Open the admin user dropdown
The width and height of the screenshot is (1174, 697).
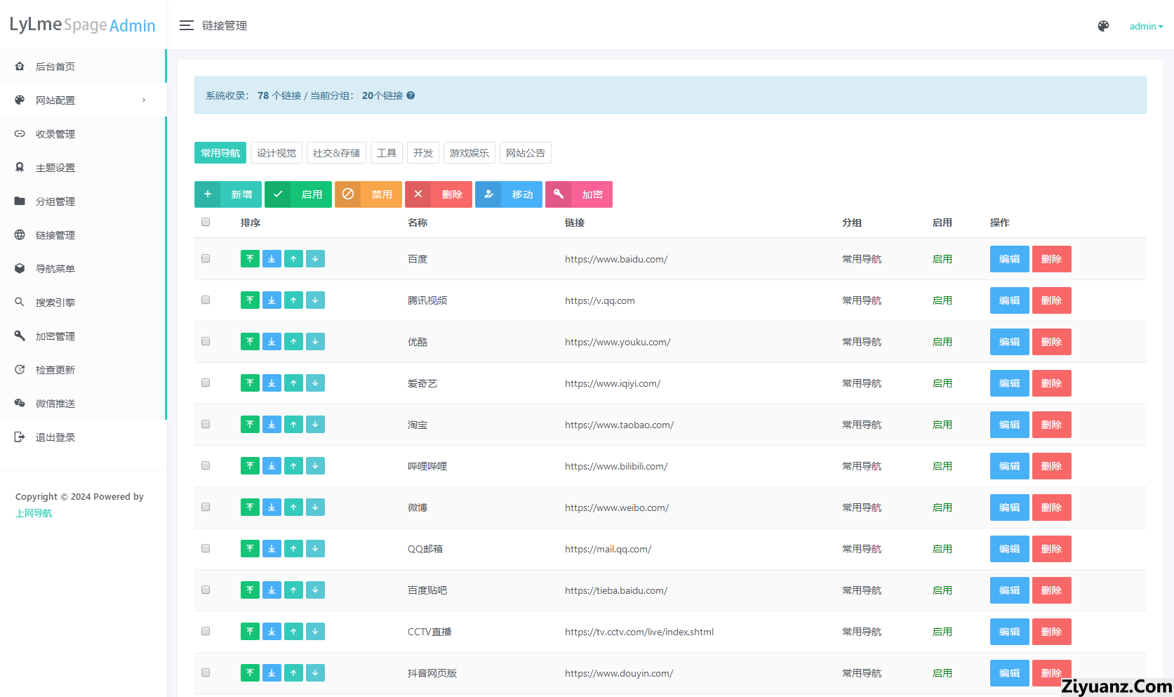coord(1145,27)
